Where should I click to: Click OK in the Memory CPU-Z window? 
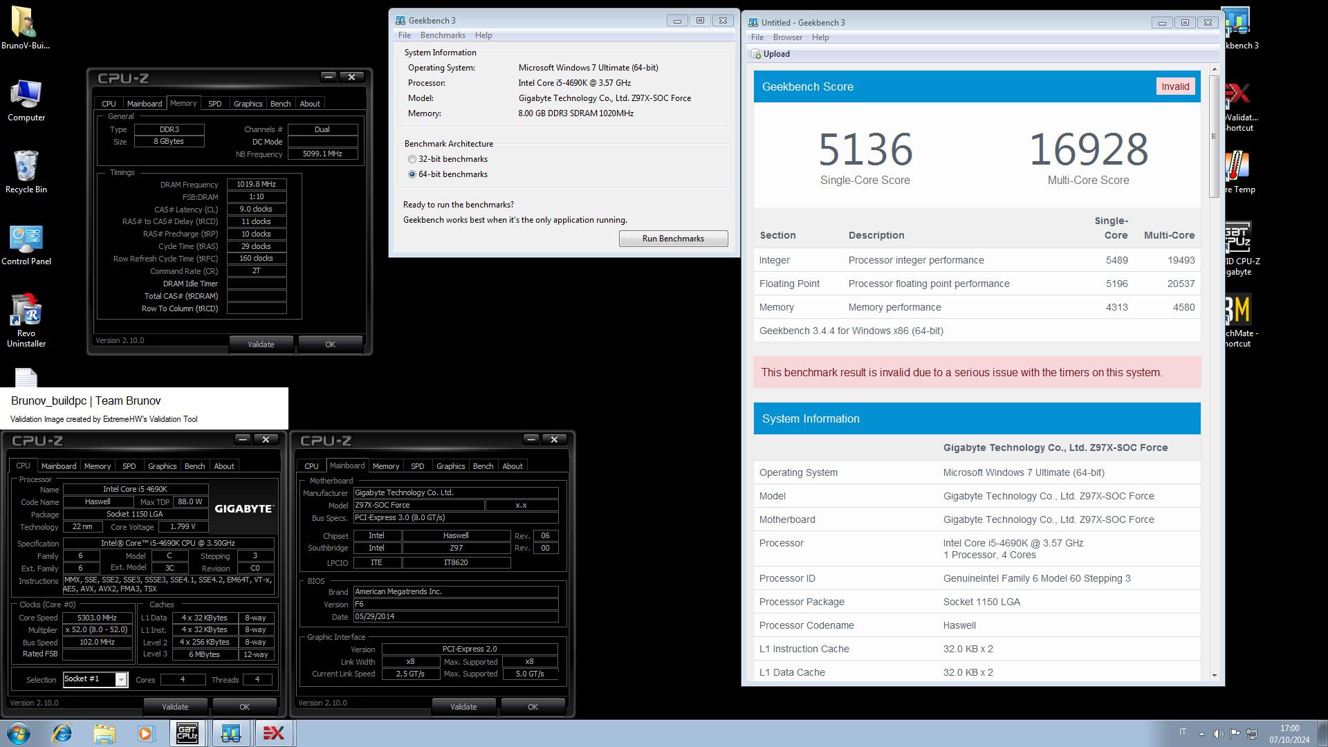point(330,344)
